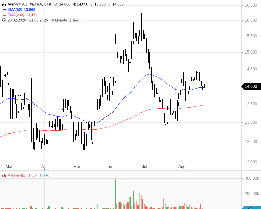
Task: Click the candlestick chart type icon
Action: click(x=4, y=4)
